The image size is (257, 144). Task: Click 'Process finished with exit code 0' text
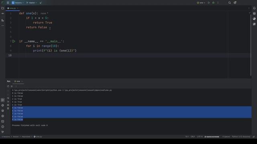(30, 125)
